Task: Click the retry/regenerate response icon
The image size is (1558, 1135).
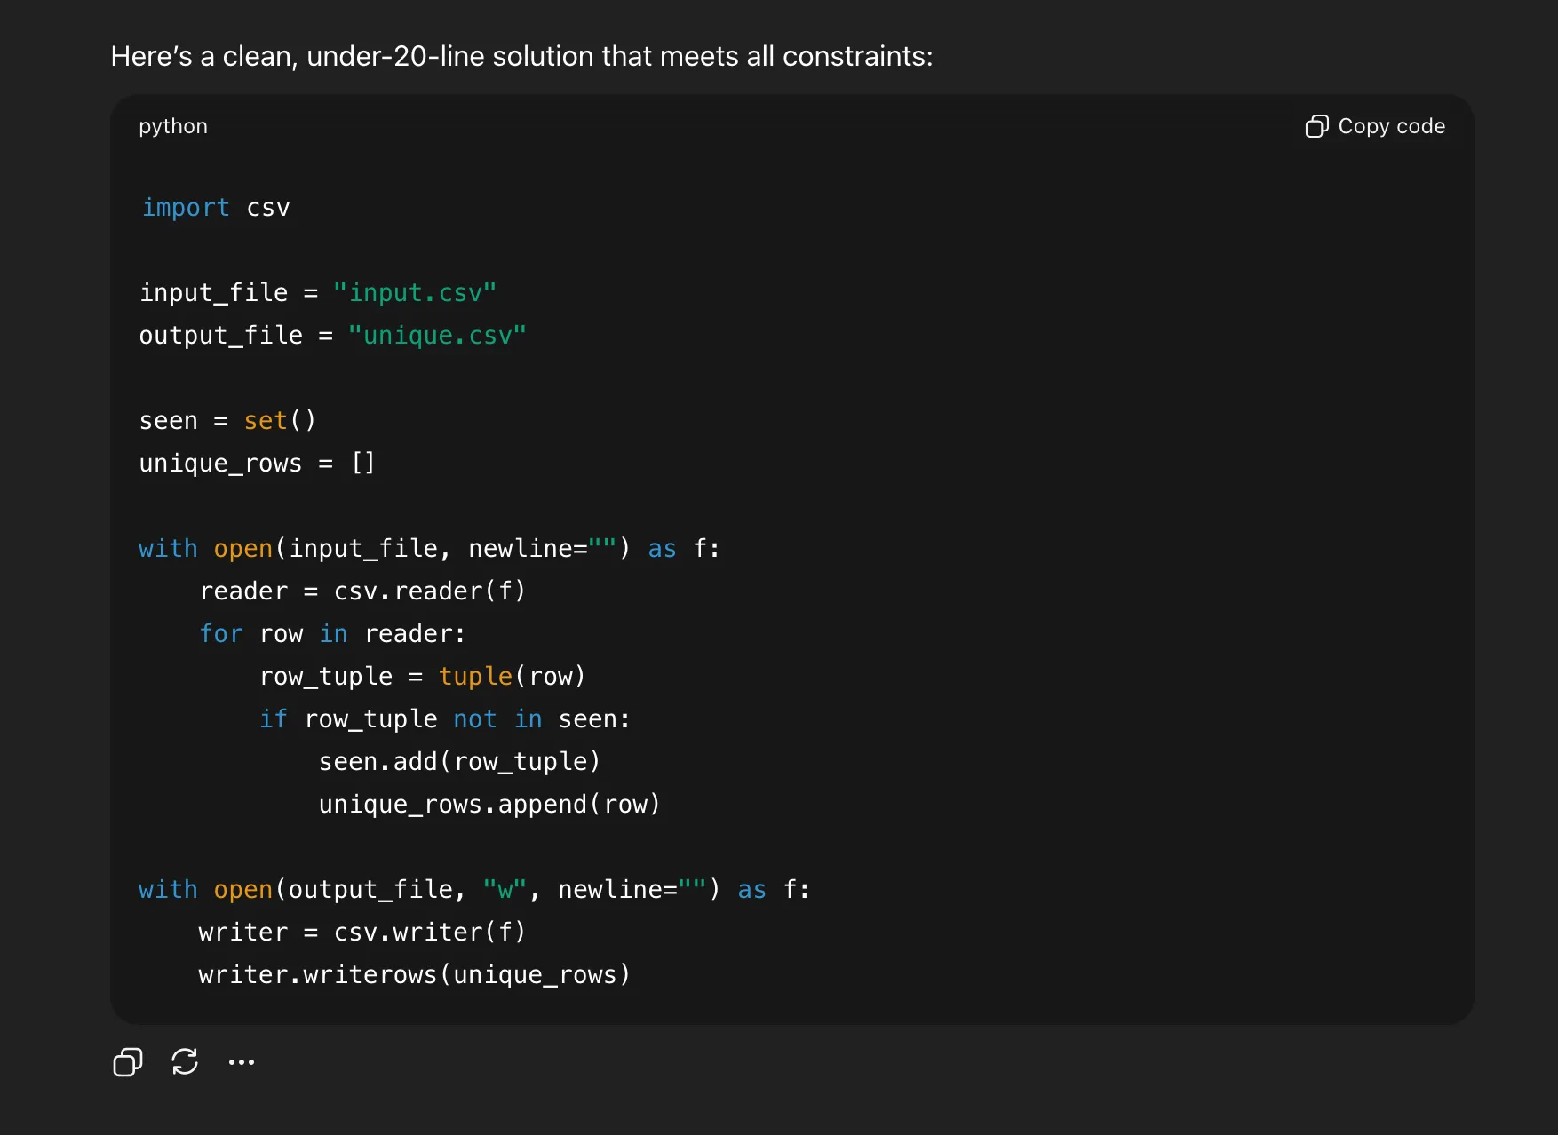Action: [185, 1062]
